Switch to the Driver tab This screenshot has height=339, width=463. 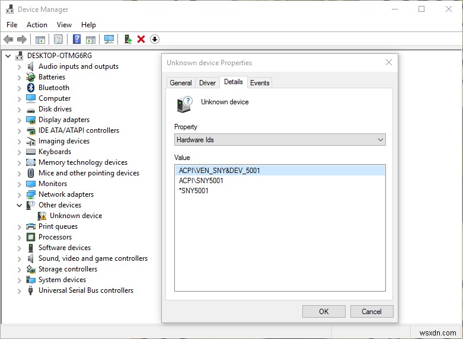pyautogui.click(x=207, y=83)
